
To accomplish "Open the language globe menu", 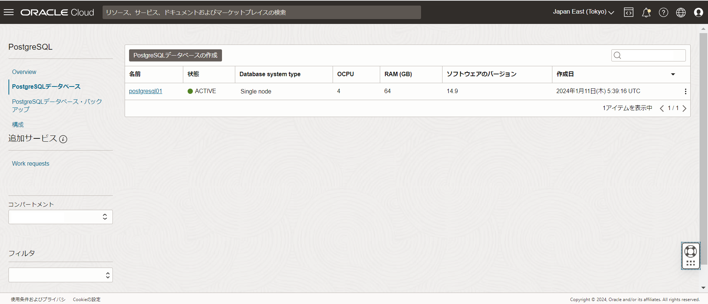I will (681, 13).
